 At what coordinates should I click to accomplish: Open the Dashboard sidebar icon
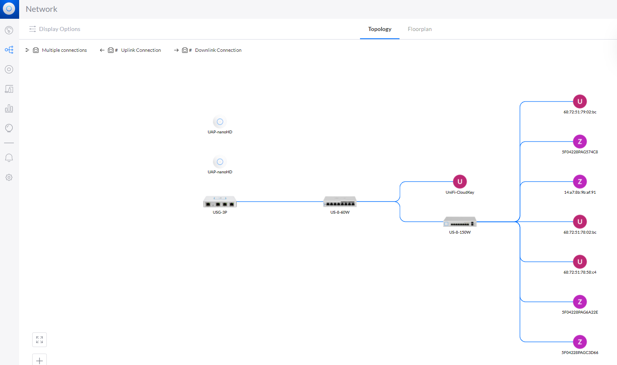coord(9,30)
